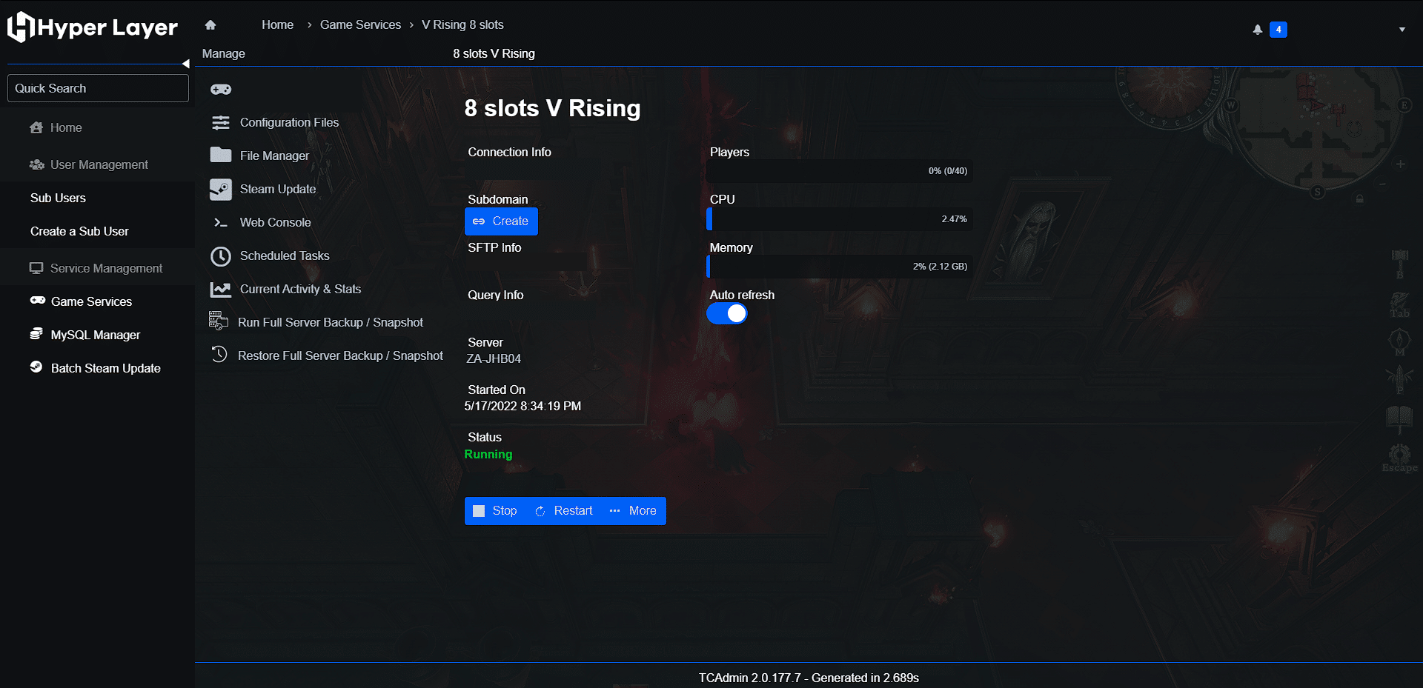Click the start time 5/17/2022 8:34:19 PM
The width and height of the screenshot is (1423, 688).
click(523, 406)
